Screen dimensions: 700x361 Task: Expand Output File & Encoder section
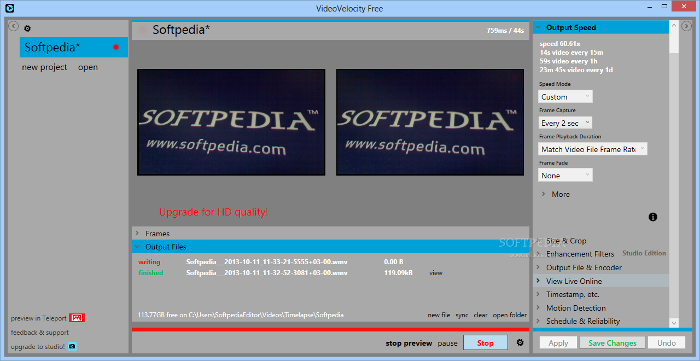601,267
